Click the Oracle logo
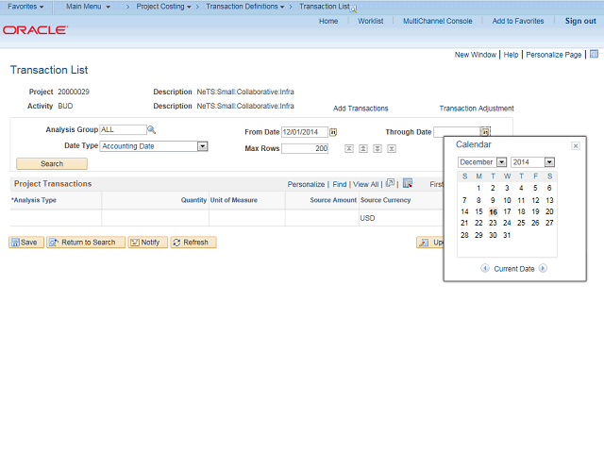604x453 pixels. [x=36, y=30]
